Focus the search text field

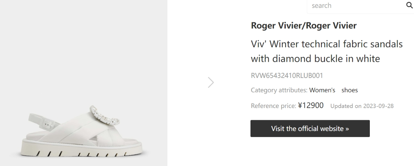[x=355, y=6]
